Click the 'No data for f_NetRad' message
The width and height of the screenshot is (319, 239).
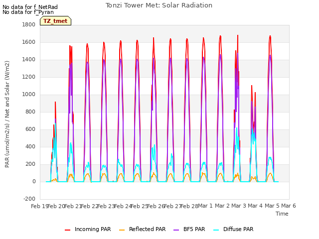(x=30, y=7)
